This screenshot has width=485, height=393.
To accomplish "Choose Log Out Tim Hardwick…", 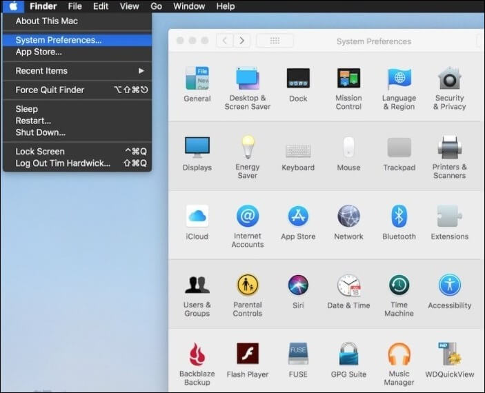I will [77, 163].
